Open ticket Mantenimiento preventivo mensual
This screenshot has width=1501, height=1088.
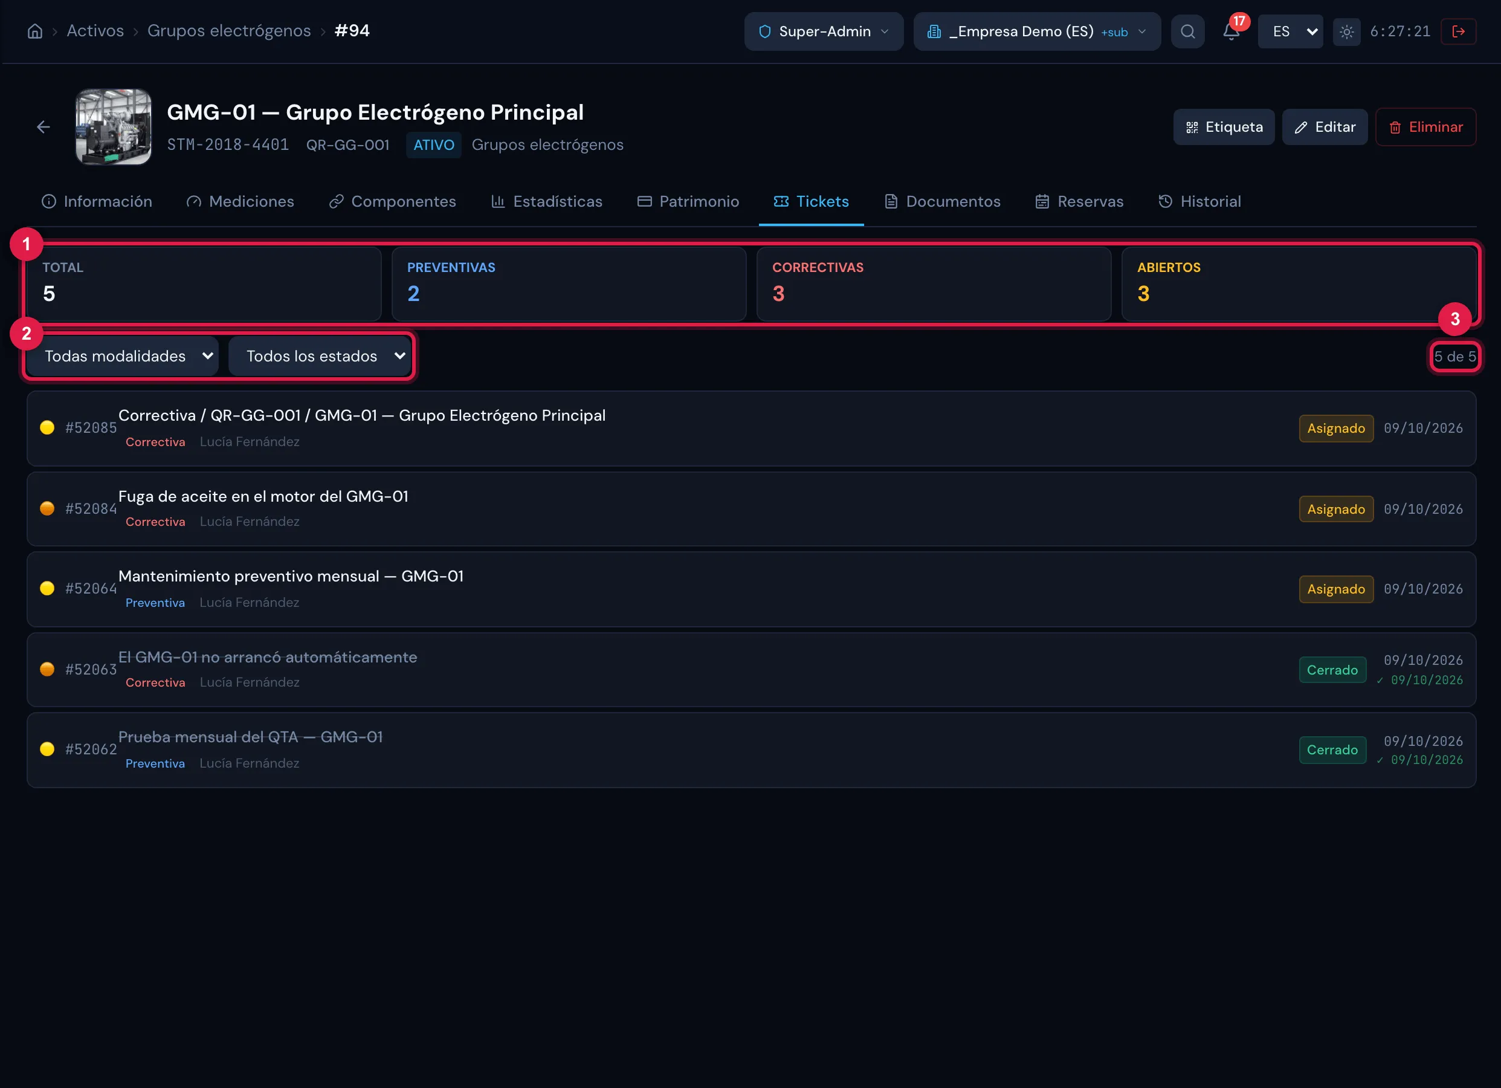(x=751, y=589)
